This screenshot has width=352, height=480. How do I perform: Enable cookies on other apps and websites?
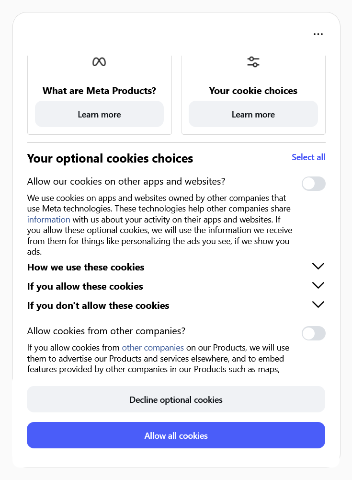[313, 184]
